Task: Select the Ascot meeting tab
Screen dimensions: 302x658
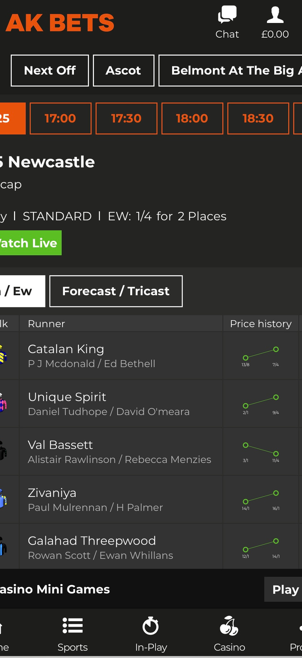Action: (123, 71)
